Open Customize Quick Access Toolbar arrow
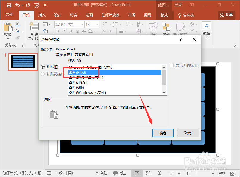The height and width of the screenshot is (177, 240). click(45, 5)
